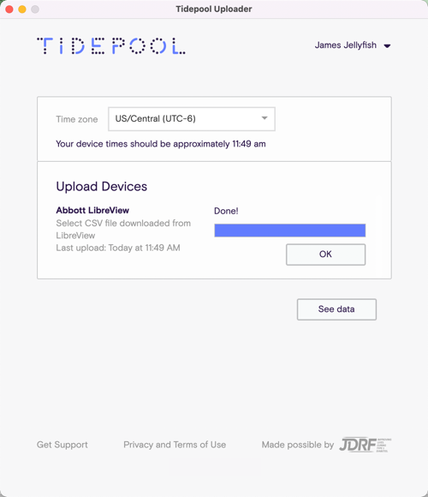Click the Time zone label

tap(77, 119)
